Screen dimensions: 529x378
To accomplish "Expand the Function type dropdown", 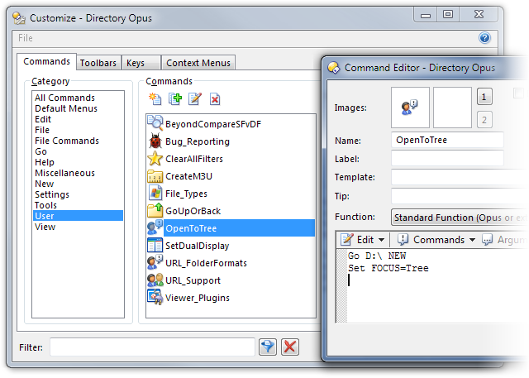I will click(x=459, y=218).
